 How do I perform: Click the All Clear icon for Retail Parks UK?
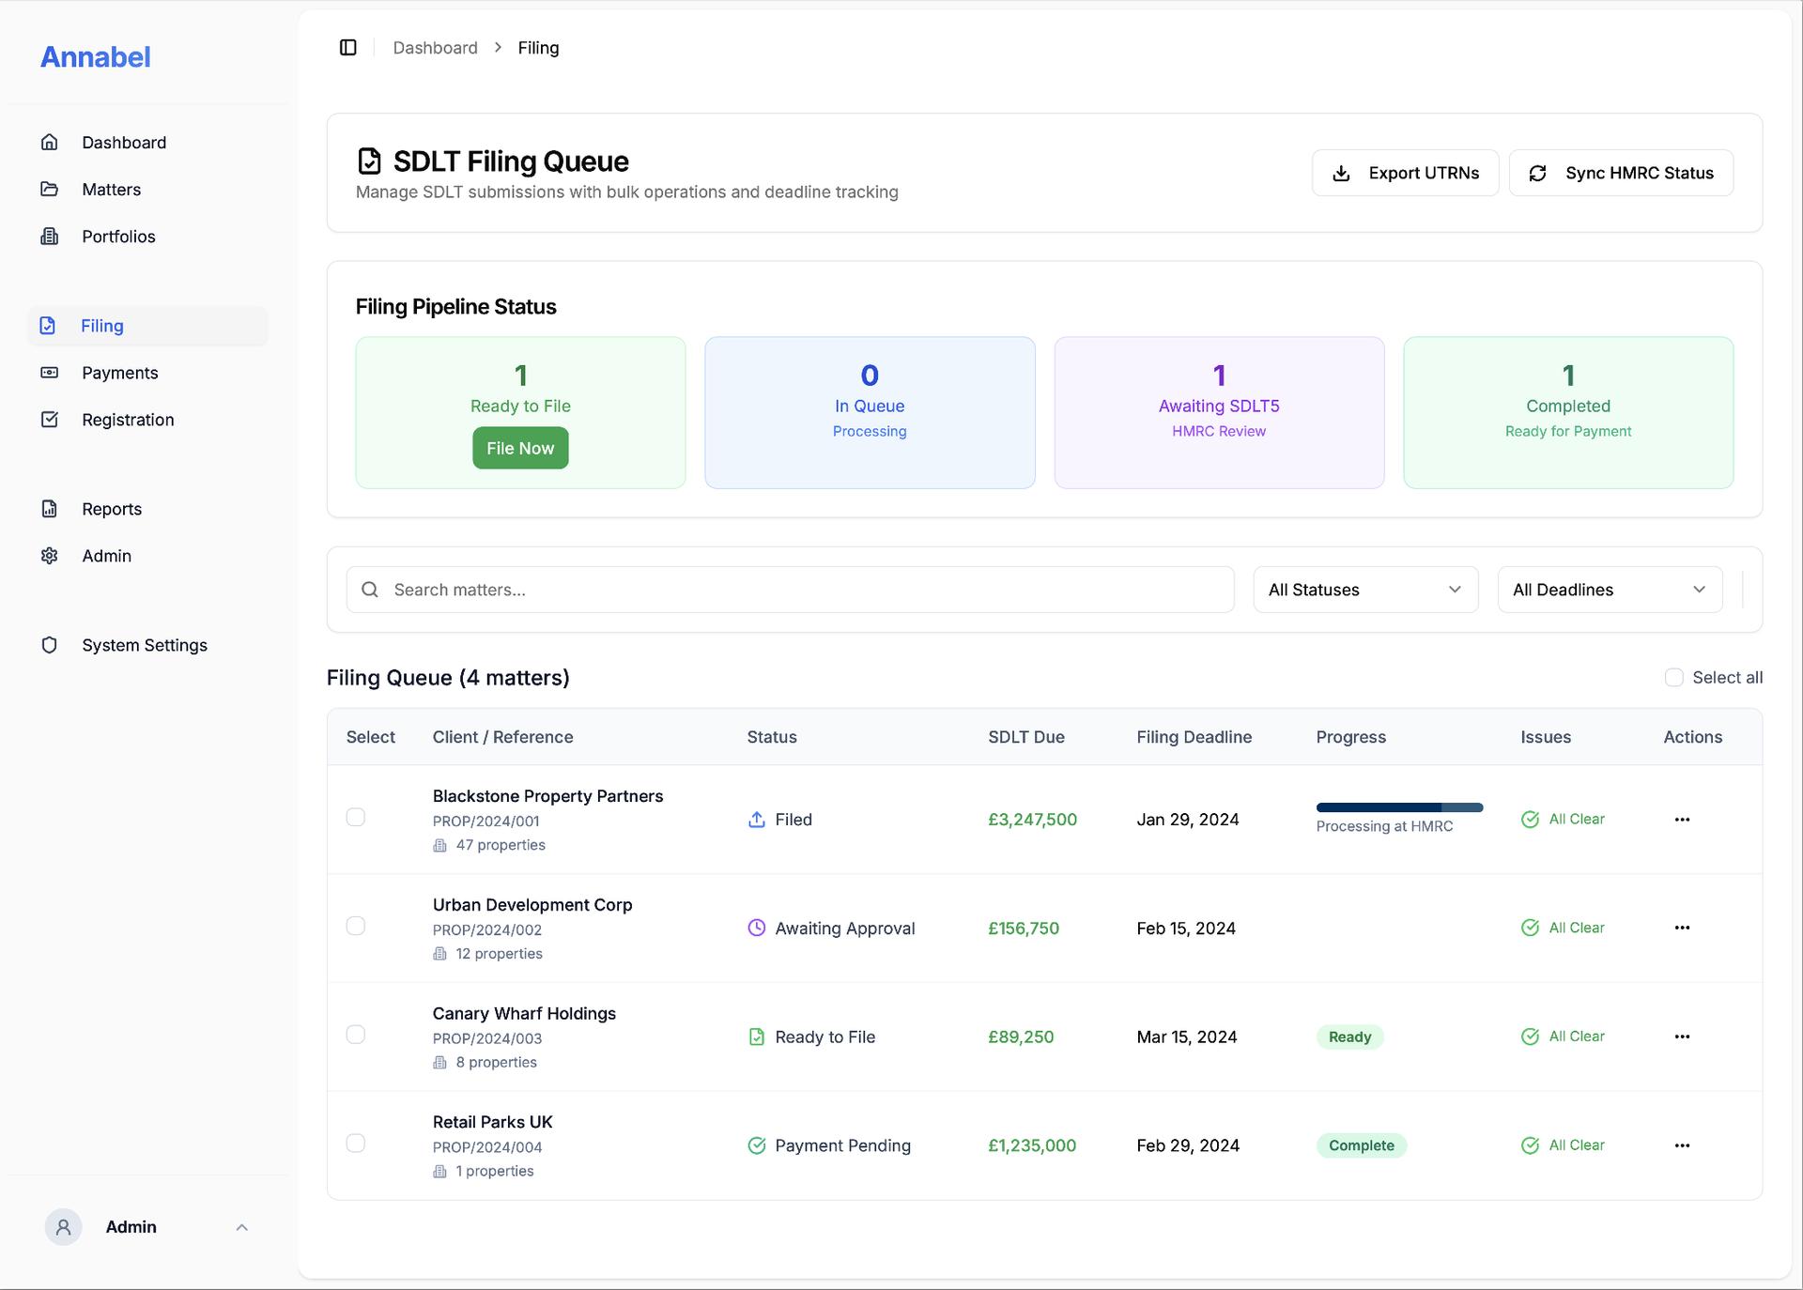(x=1531, y=1144)
